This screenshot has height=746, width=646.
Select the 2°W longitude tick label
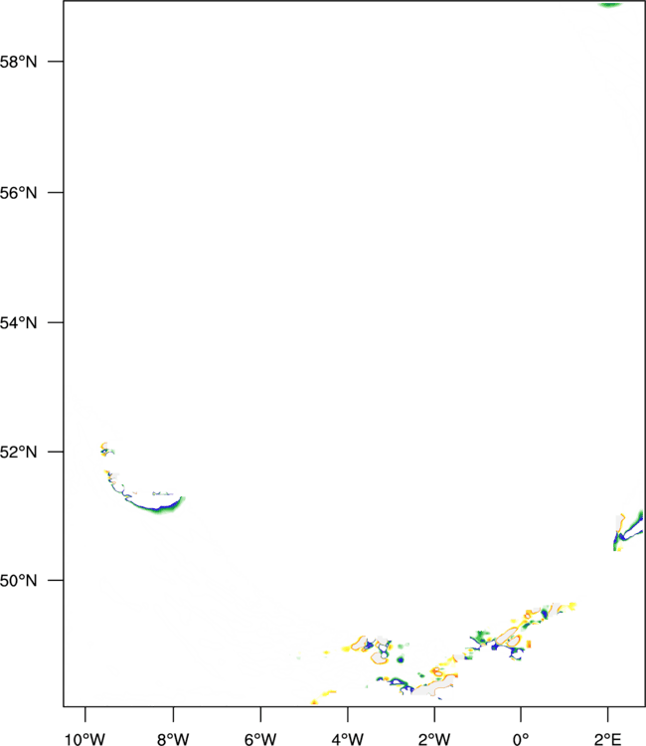(434, 739)
